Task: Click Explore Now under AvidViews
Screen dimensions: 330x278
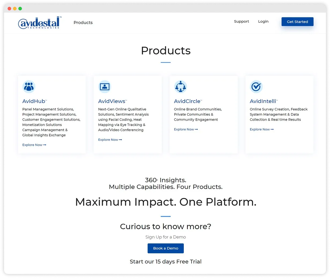Action: click(110, 140)
